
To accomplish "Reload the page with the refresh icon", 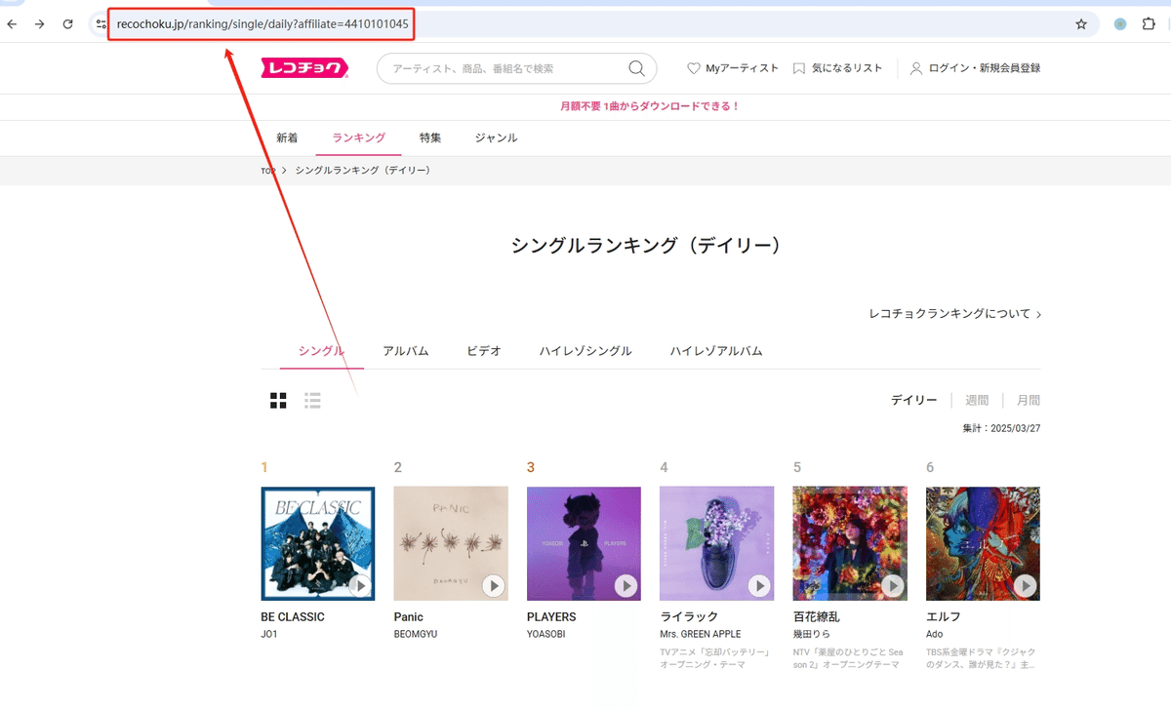I will click(x=67, y=24).
